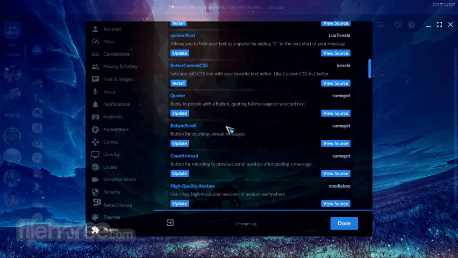Click the hamburger list icon in header
Screen dimensions: 458x258
click(x=381, y=25)
